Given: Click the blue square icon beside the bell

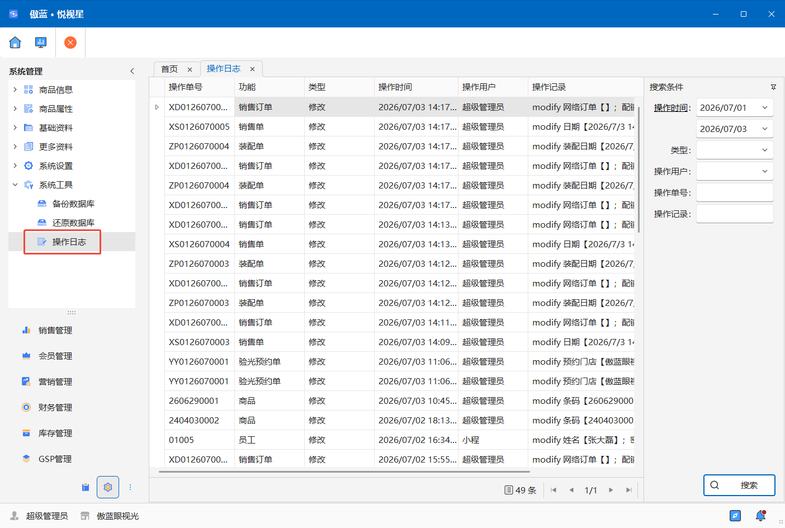Looking at the screenshot, I should 735,516.
